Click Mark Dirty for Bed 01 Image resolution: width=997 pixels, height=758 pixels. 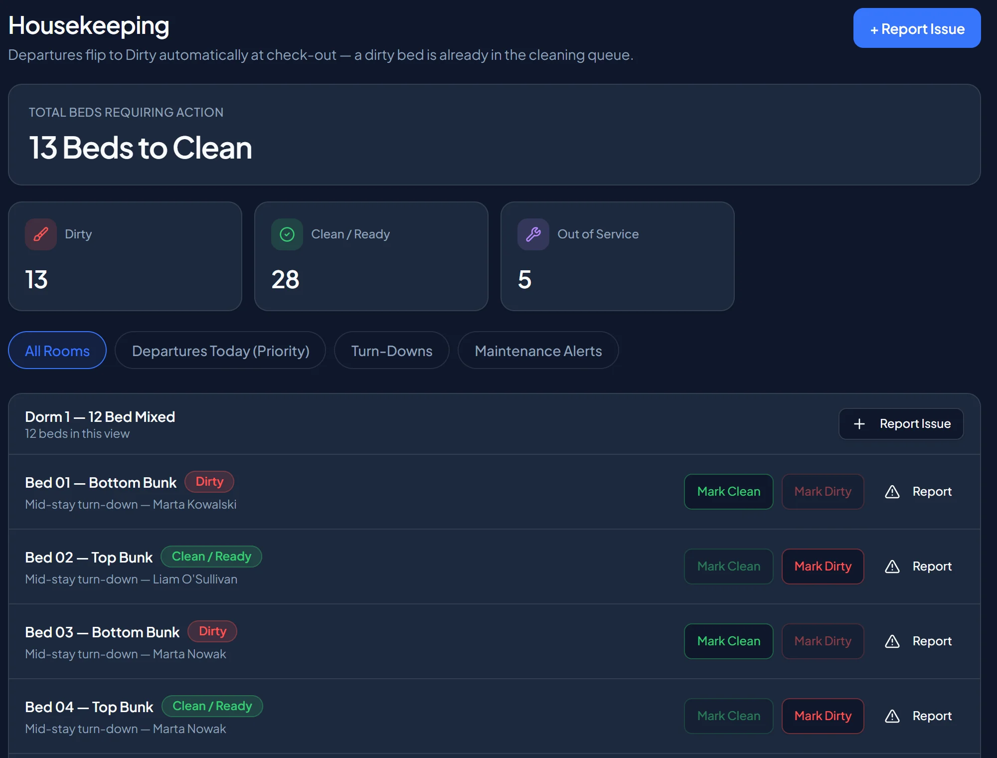click(823, 492)
